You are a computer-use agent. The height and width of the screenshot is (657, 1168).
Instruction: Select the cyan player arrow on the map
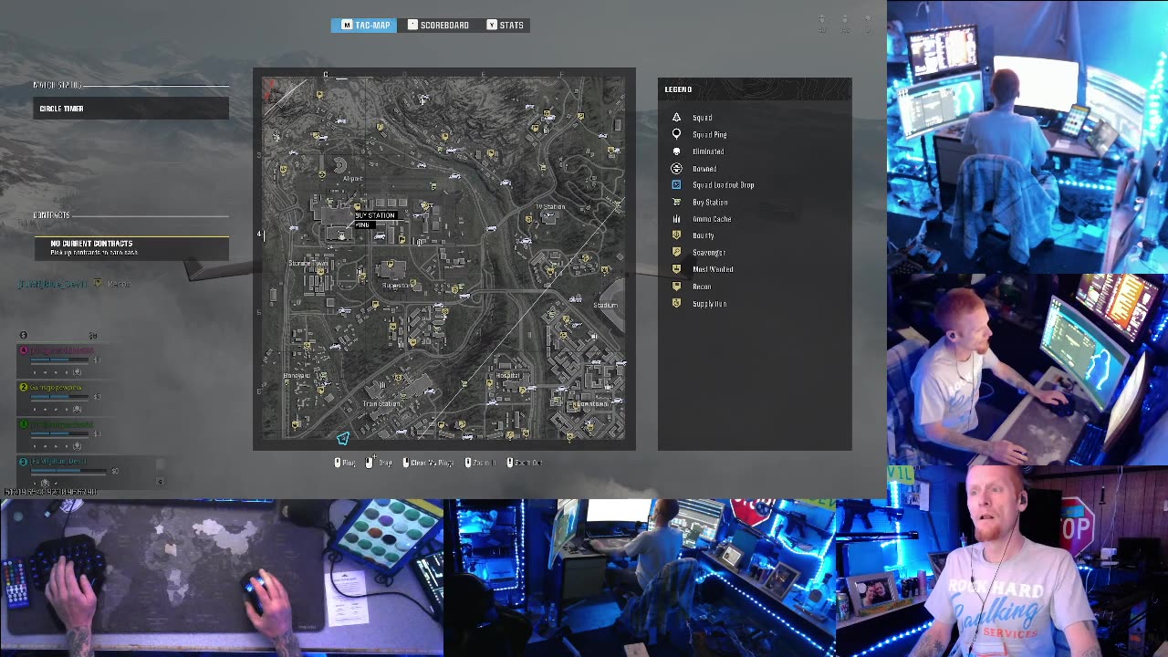343,439
